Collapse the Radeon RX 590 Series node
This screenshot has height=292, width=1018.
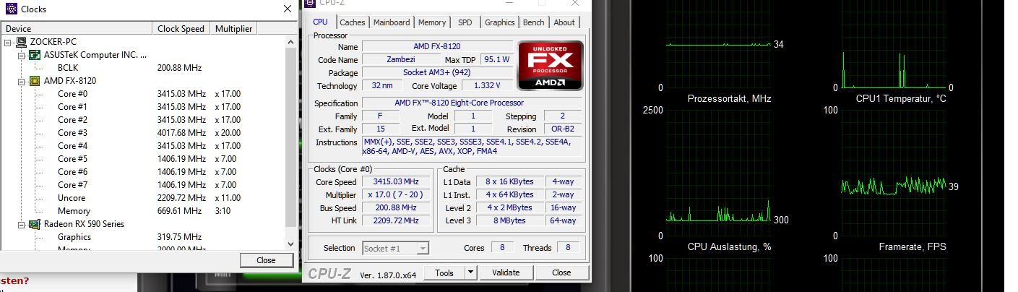21,224
